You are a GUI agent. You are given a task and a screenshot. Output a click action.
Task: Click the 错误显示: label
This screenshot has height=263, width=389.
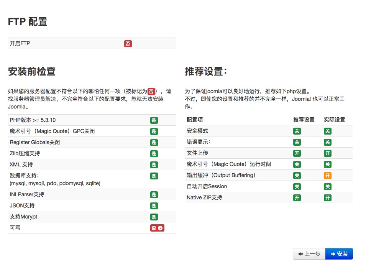coord(199,142)
